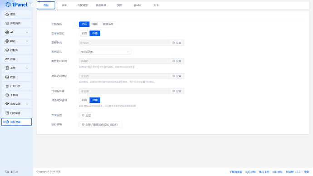Click the 代理服务器 input field

pyautogui.click(x=124, y=91)
